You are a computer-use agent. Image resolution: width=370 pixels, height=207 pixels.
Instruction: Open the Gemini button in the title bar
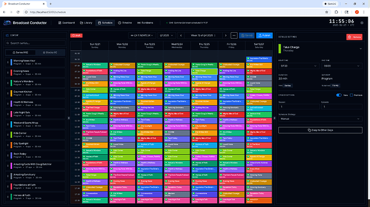coord(330,4)
